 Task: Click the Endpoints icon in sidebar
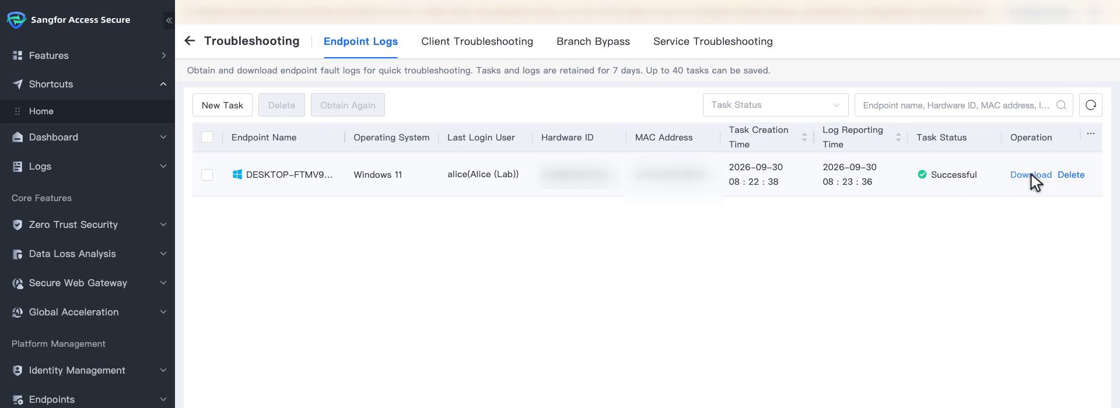coord(17,399)
